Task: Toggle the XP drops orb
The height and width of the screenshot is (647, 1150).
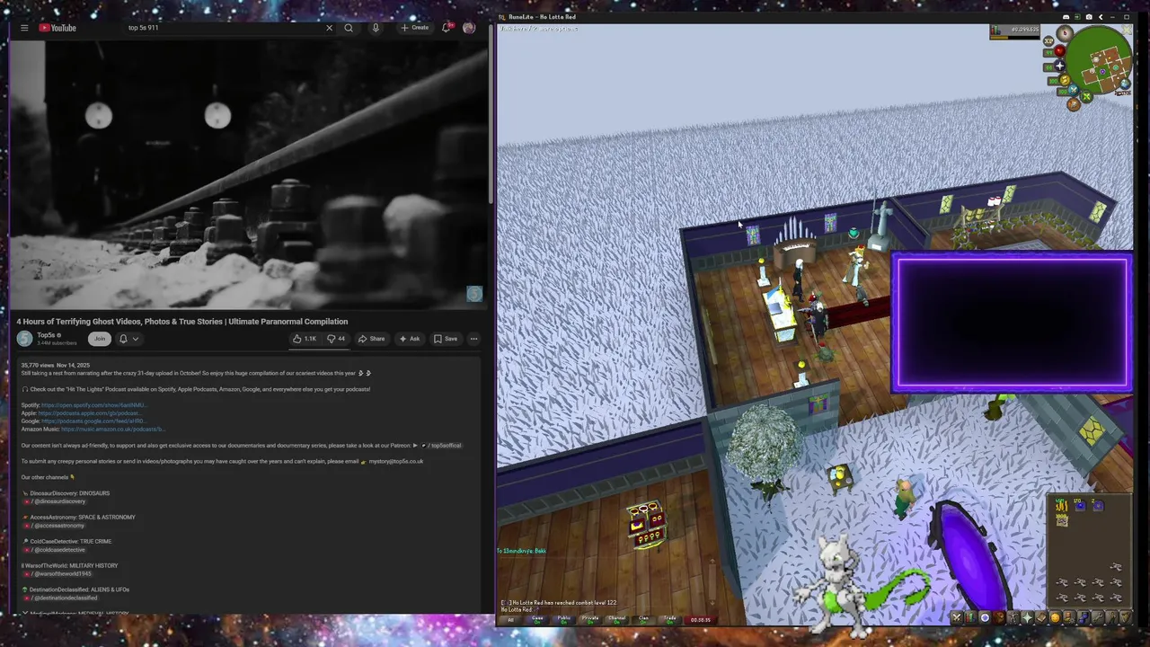Action: (1048, 41)
